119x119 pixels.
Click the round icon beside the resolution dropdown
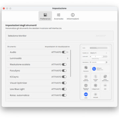click(x=106, y=62)
